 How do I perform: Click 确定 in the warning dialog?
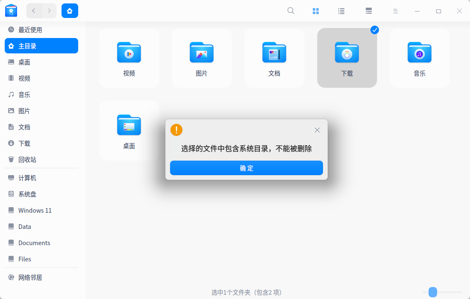[x=247, y=168]
